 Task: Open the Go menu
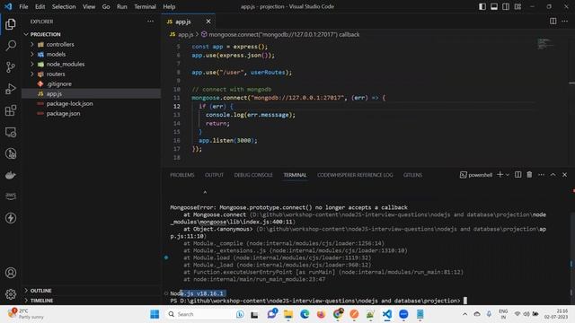click(x=106, y=6)
